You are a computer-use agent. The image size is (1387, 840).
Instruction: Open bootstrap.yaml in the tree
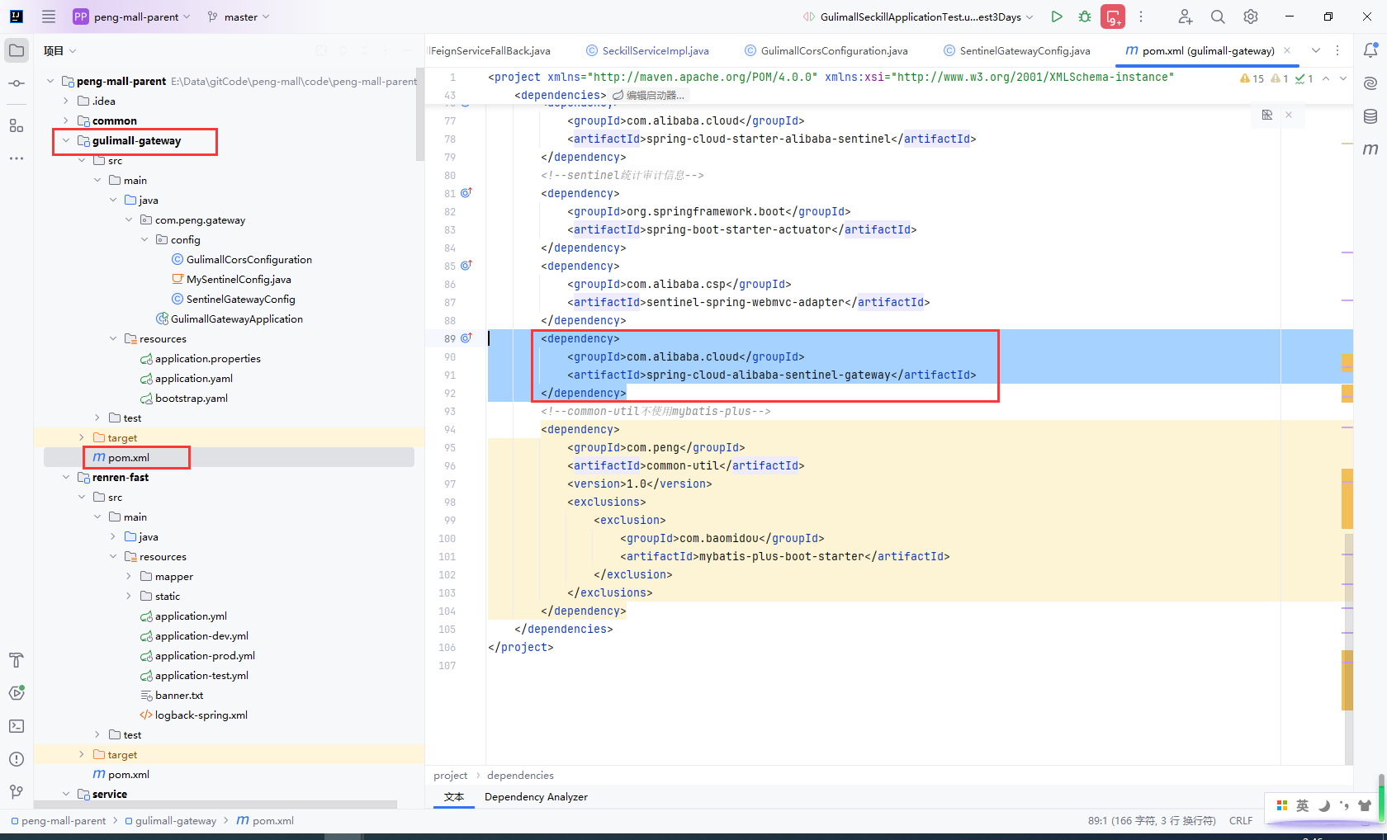192,398
